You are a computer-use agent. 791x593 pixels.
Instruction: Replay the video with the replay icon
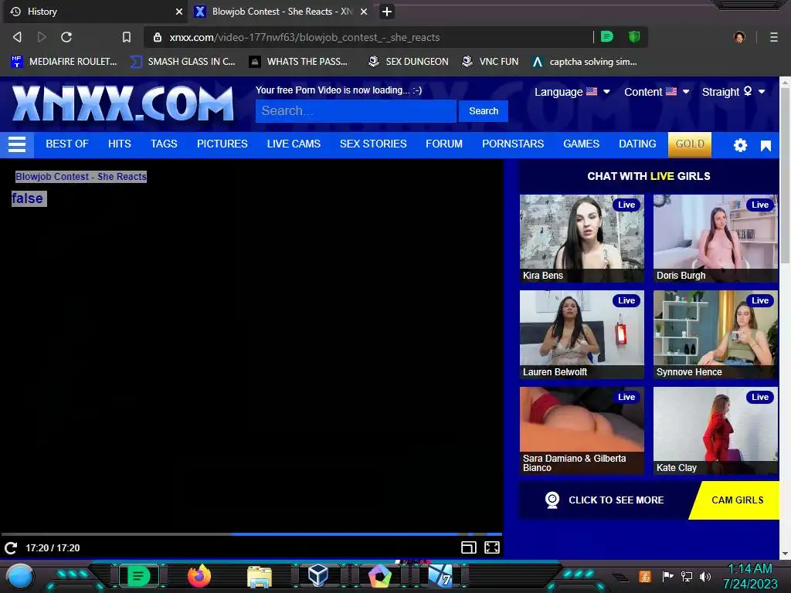(11, 547)
